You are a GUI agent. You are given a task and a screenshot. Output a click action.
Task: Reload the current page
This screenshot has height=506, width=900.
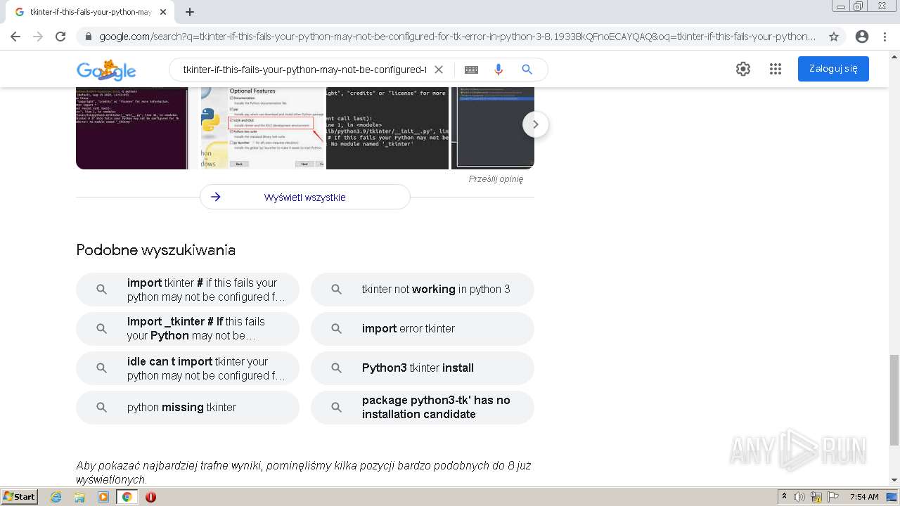click(60, 37)
